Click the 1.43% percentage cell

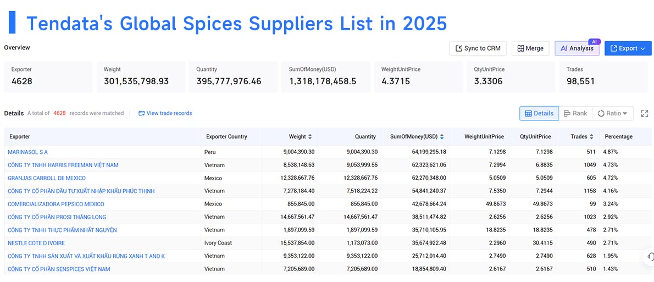pyautogui.click(x=610, y=269)
